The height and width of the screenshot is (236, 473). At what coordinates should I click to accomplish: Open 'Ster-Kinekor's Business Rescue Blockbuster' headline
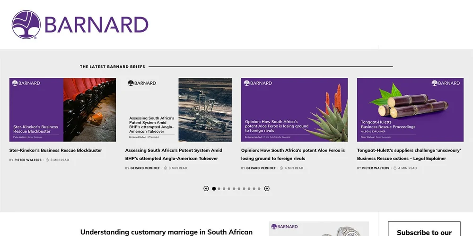click(x=56, y=150)
